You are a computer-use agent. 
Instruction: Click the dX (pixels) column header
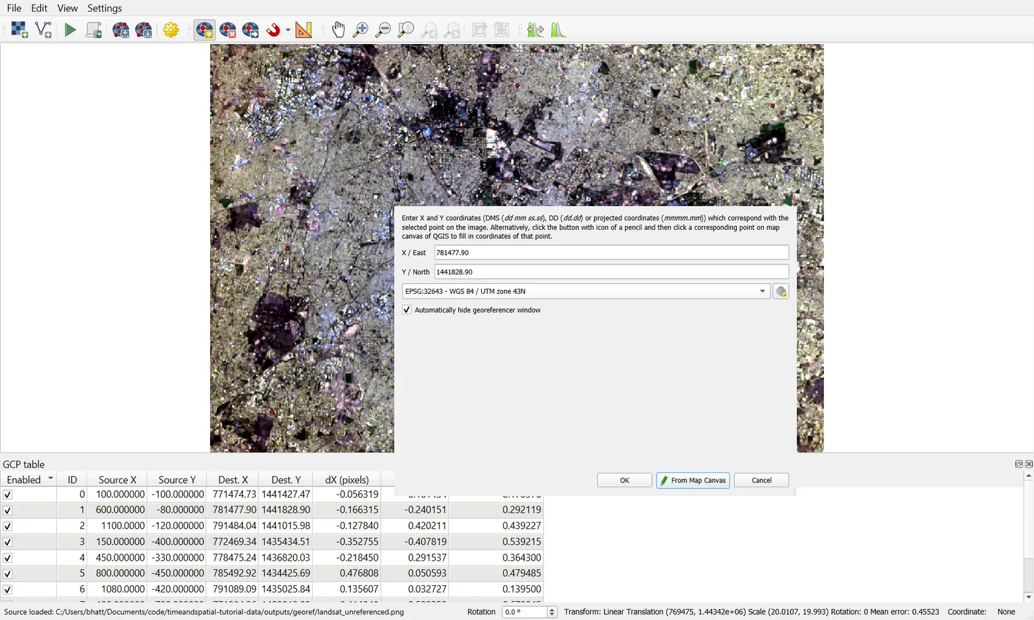click(x=347, y=480)
